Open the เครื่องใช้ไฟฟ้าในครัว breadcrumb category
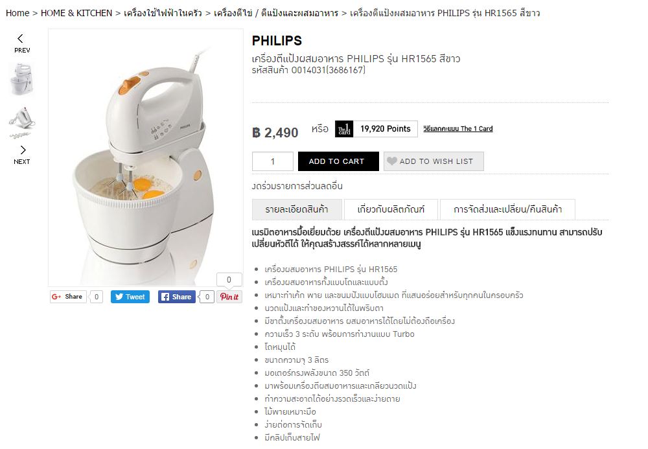The height and width of the screenshot is (449, 648). (x=163, y=13)
